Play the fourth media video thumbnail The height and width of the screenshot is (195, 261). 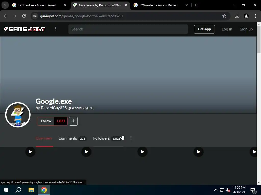click(199, 152)
